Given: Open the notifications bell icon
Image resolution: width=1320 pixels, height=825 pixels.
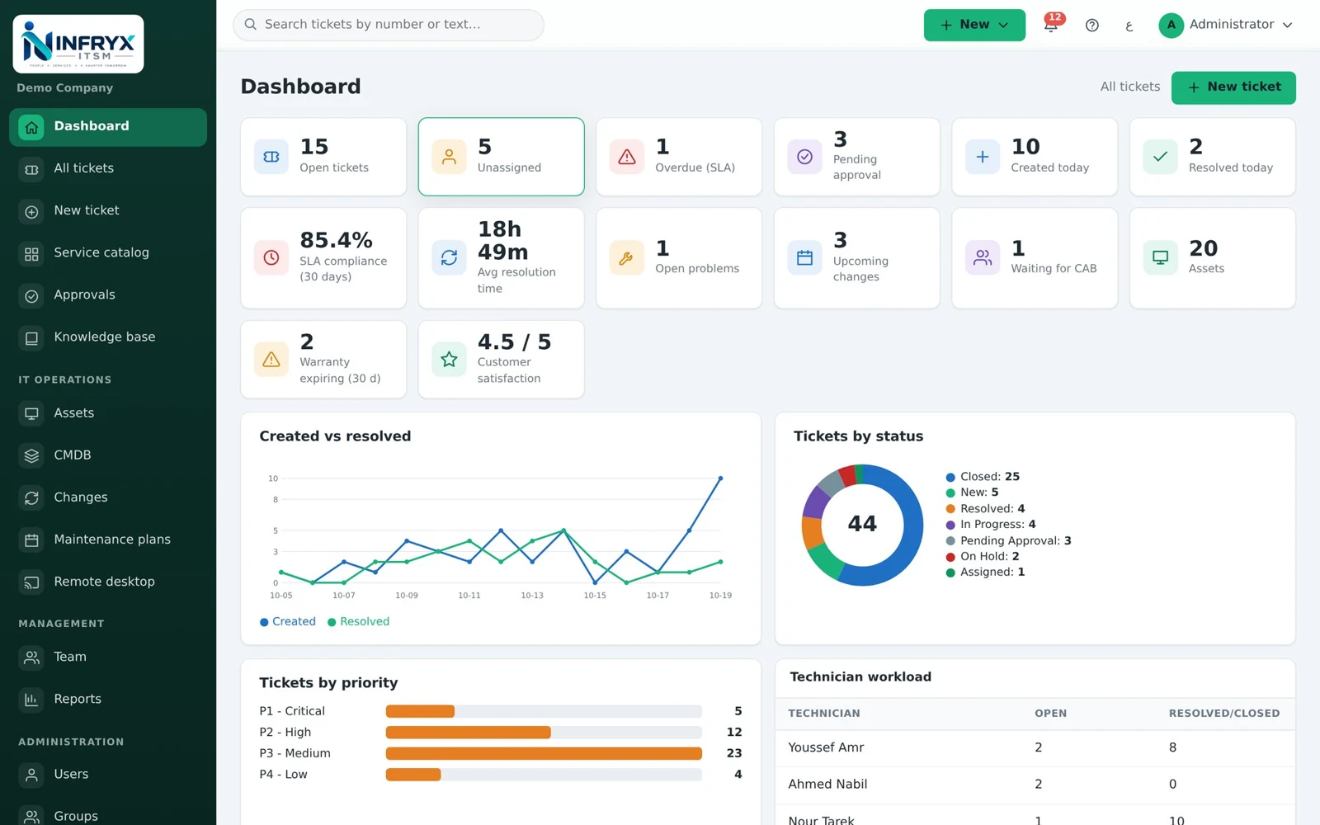Looking at the screenshot, I should pyautogui.click(x=1051, y=25).
